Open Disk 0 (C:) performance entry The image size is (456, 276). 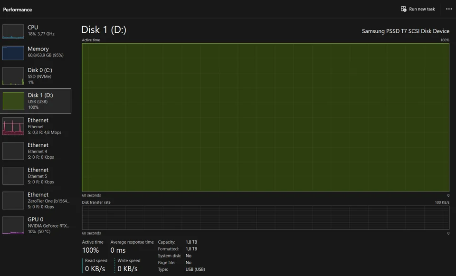tap(36, 76)
